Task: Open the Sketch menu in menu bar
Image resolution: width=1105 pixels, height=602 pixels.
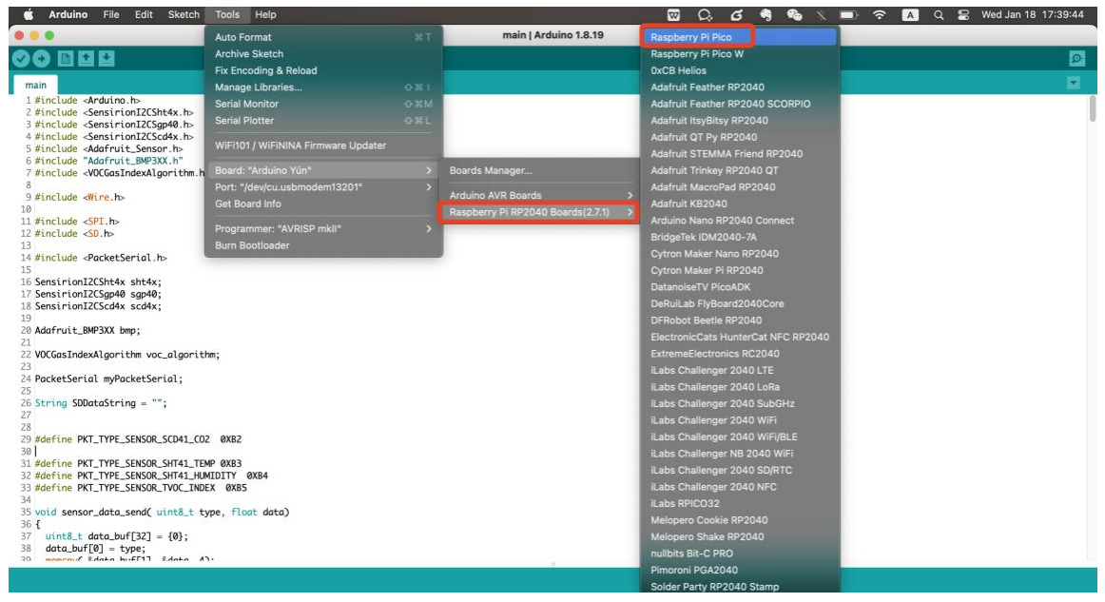Action: point(184,15)
